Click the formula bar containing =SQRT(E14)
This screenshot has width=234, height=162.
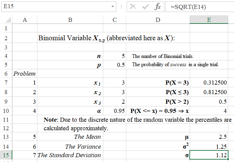point(202,6)
